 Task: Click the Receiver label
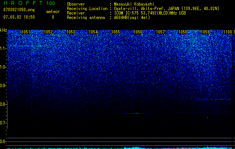76,13
